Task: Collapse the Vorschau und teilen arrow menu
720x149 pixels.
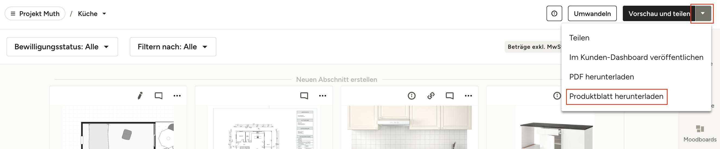Action: [703, 13]
